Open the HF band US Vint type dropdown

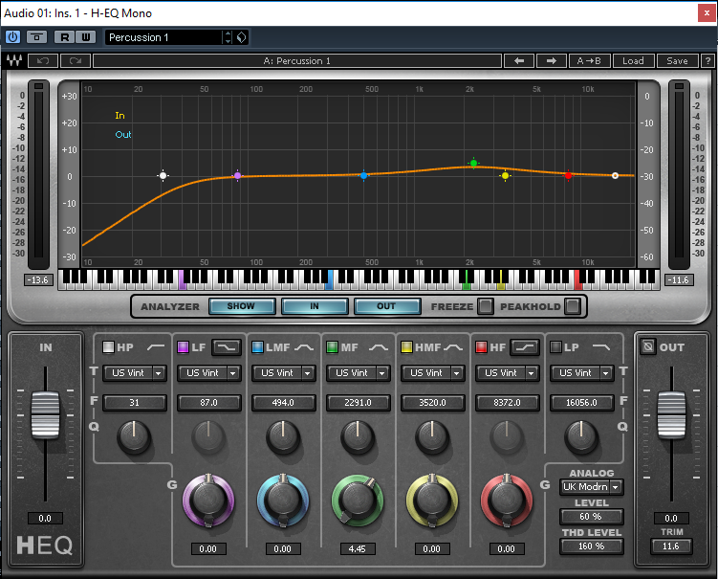508,373
